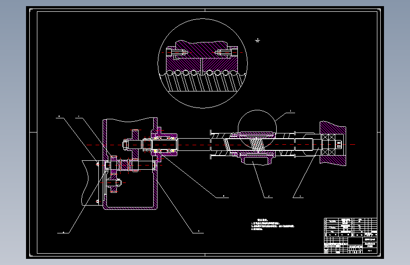
Task: Click the large gear on the upper gearbox shaft
Action: click(x=135, y=144)
